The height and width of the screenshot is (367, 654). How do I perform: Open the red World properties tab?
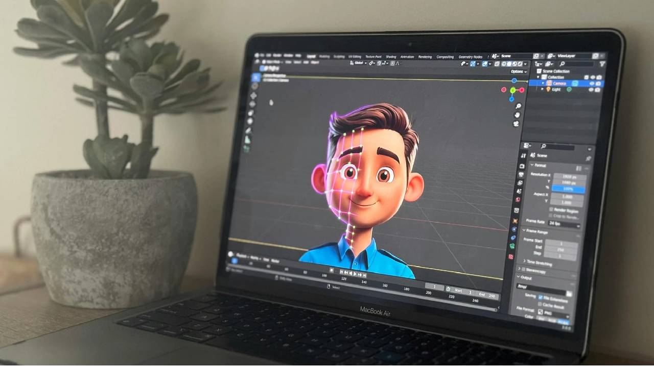[518, 199]
